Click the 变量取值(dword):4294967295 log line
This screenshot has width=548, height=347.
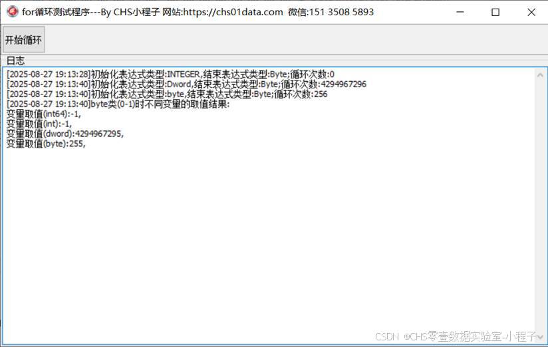tap(65, 134)
